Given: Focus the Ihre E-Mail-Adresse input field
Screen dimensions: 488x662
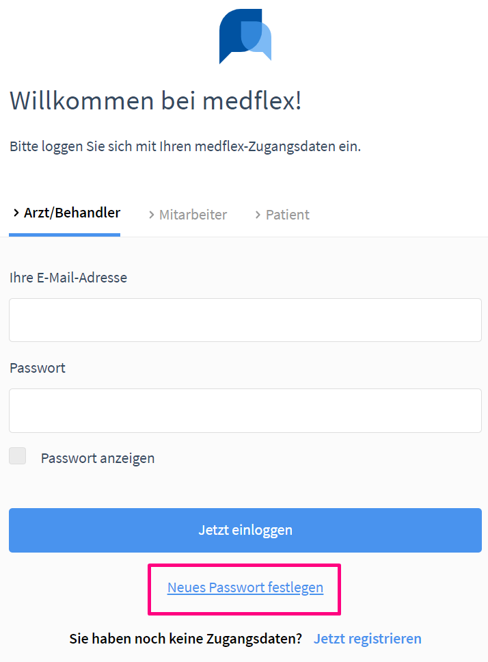Looking at the screenshot, I should point(245,320).
